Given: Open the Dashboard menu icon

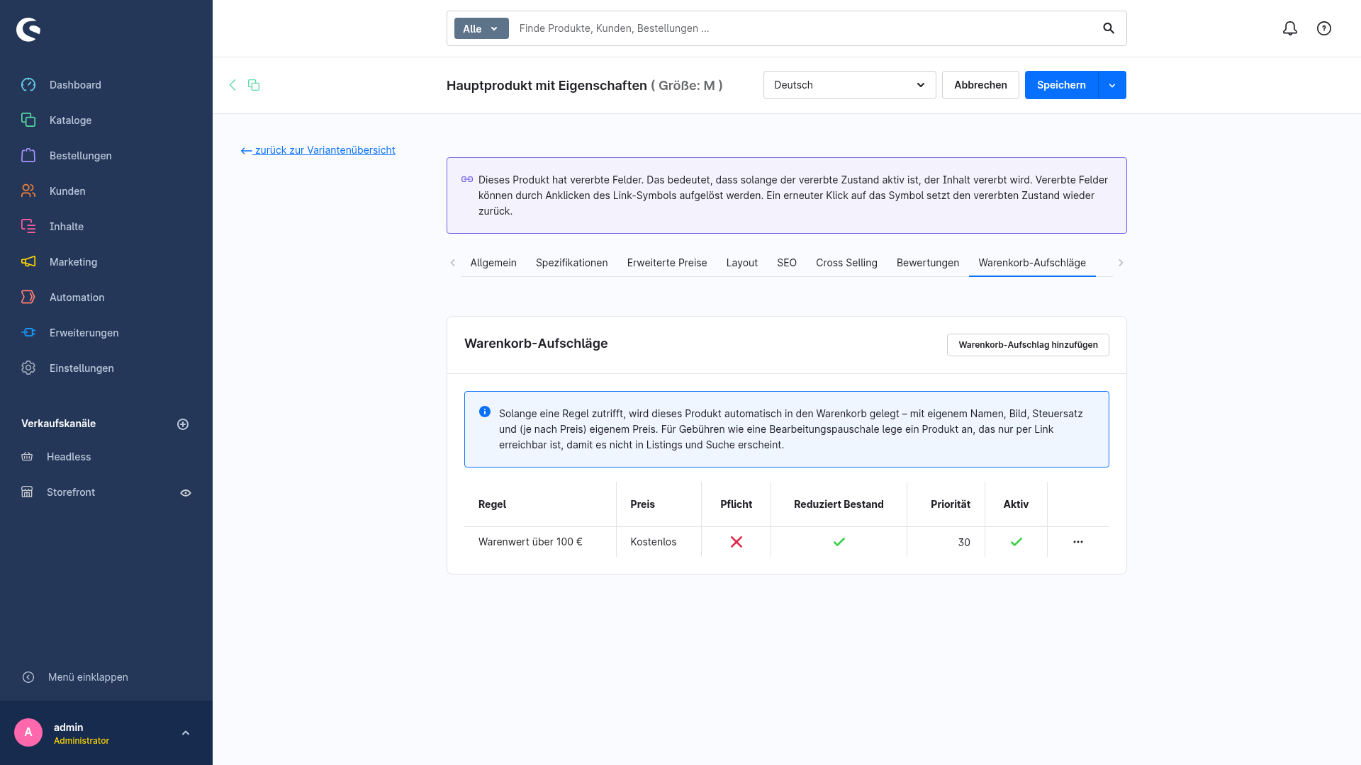Looking at the screenshot, I should [x=28, y=85].
